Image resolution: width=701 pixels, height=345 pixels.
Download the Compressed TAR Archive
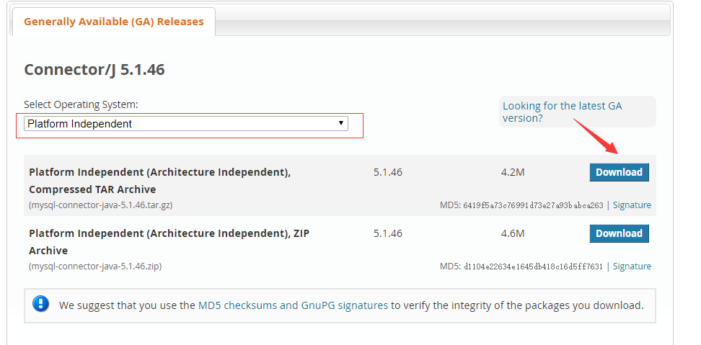(x=619, y=172)
